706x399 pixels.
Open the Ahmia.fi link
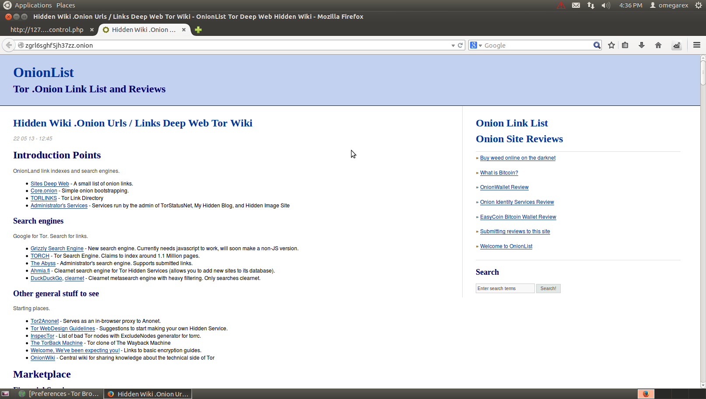tap(40, 271)
